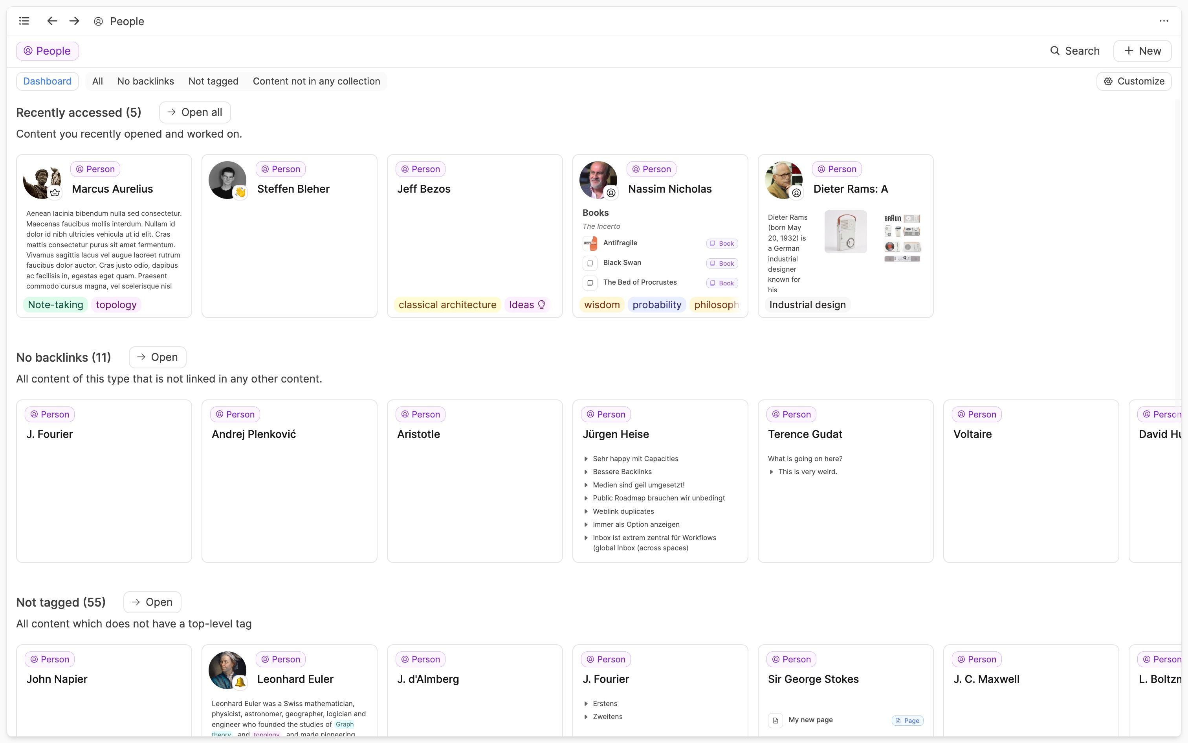Click the bell emoji on Leonhard Euler card
This screenshot has width=1188, height=743.
coord(240,683)
